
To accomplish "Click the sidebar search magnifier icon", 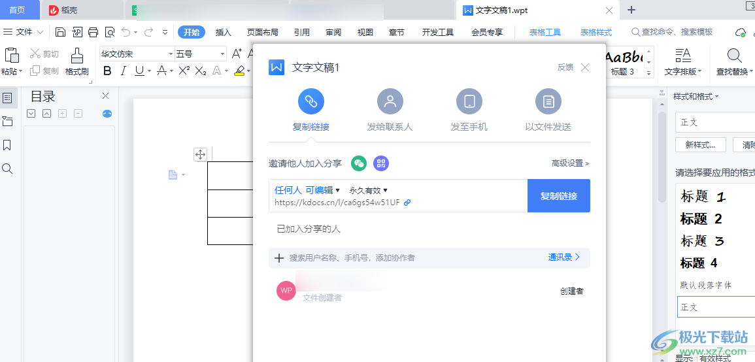I will pyautogui.click(x=7, y=169).
